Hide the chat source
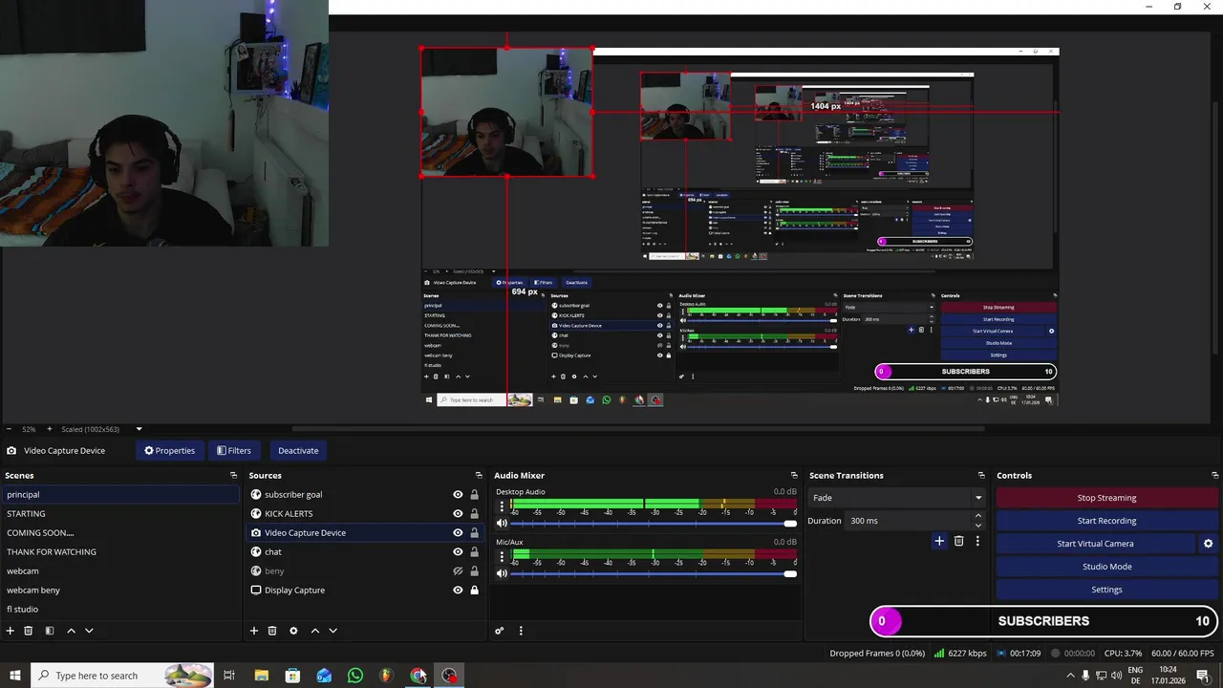Viewport: 1223px width, 688px height. pyautogui.click(x=458, y=551)
